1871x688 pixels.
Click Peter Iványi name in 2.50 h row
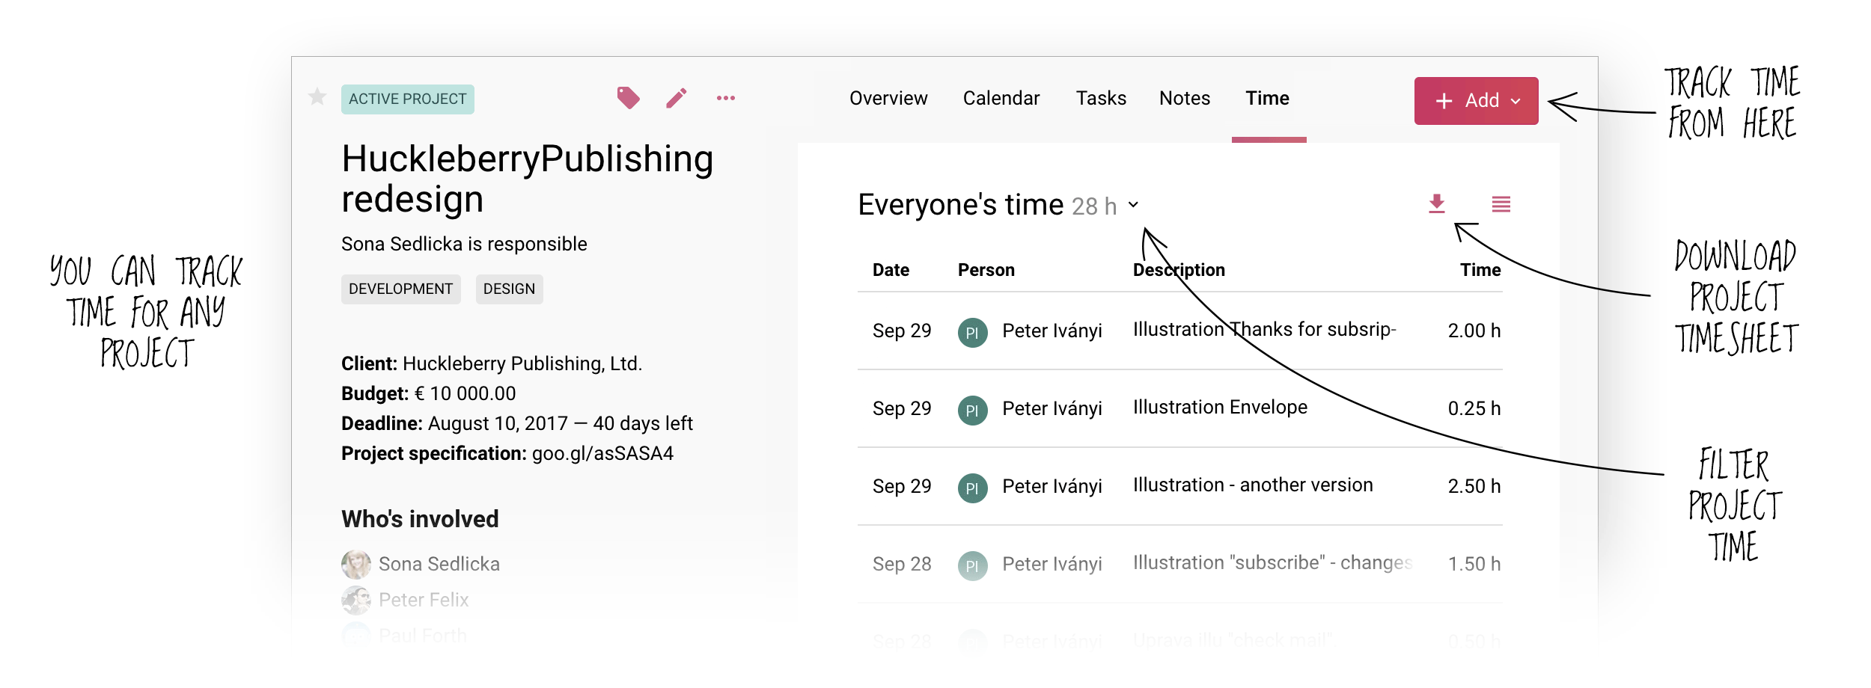point(1052,487)
